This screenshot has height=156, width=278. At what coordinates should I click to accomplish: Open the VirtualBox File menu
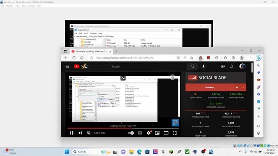3,6
